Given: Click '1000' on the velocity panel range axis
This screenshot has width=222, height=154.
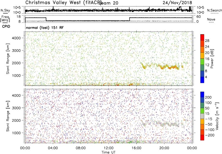Looking at the screenshot, I should (x=16, y=133).
